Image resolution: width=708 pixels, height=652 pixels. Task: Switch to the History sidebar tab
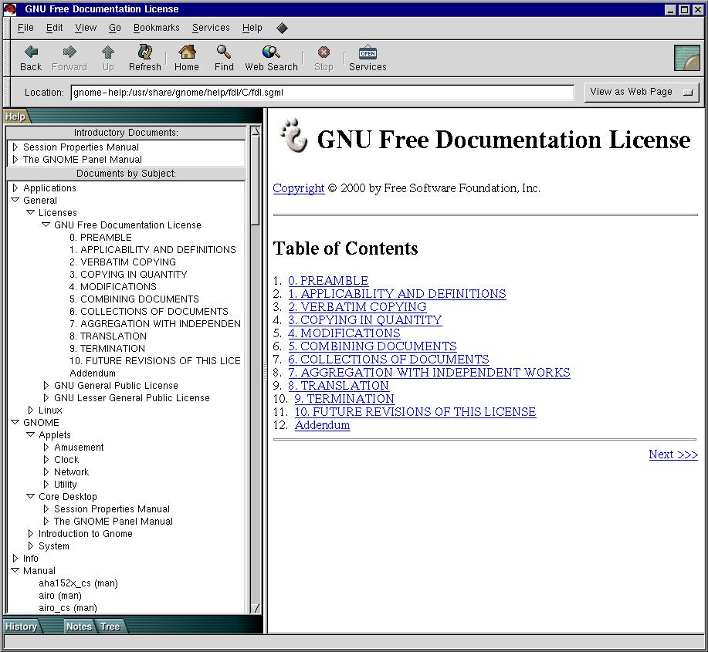[x=21, y=627]
